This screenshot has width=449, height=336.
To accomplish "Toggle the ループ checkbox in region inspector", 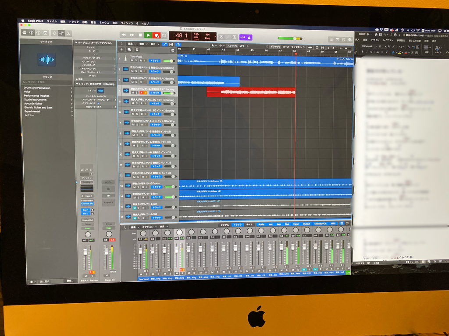I will pyautogui.click(x=97, y=51).
